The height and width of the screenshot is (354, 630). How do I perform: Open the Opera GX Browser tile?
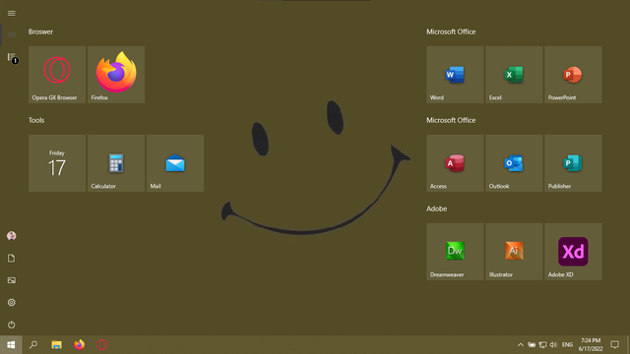point(57,75)
